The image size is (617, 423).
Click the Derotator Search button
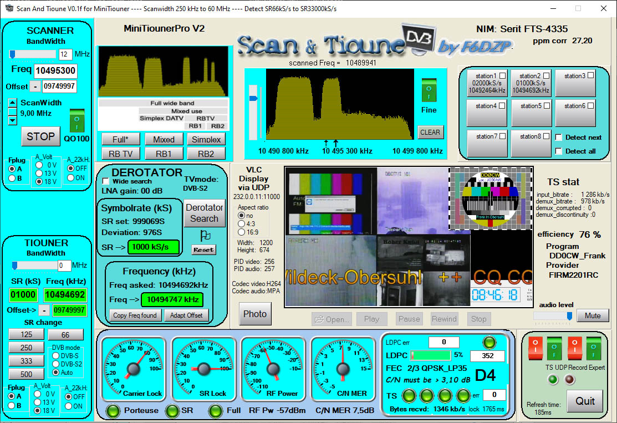pos(204,213)
